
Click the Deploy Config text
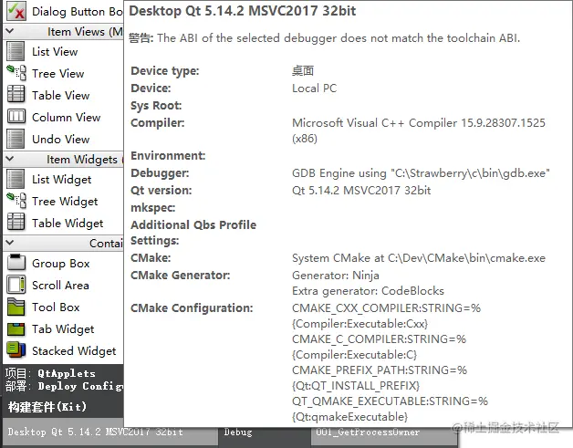[80, 386]
